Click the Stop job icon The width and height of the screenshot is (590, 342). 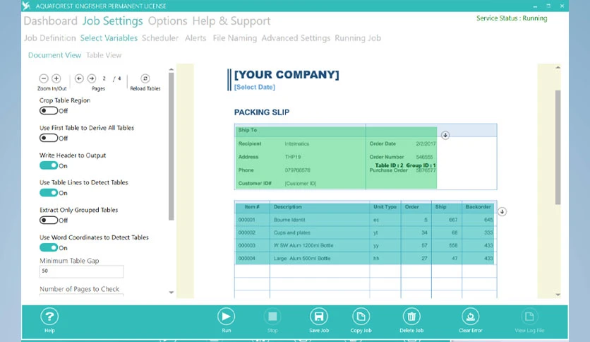coord(272,317)
